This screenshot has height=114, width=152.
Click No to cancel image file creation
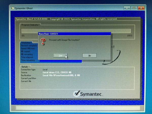[x=89, y=55]
